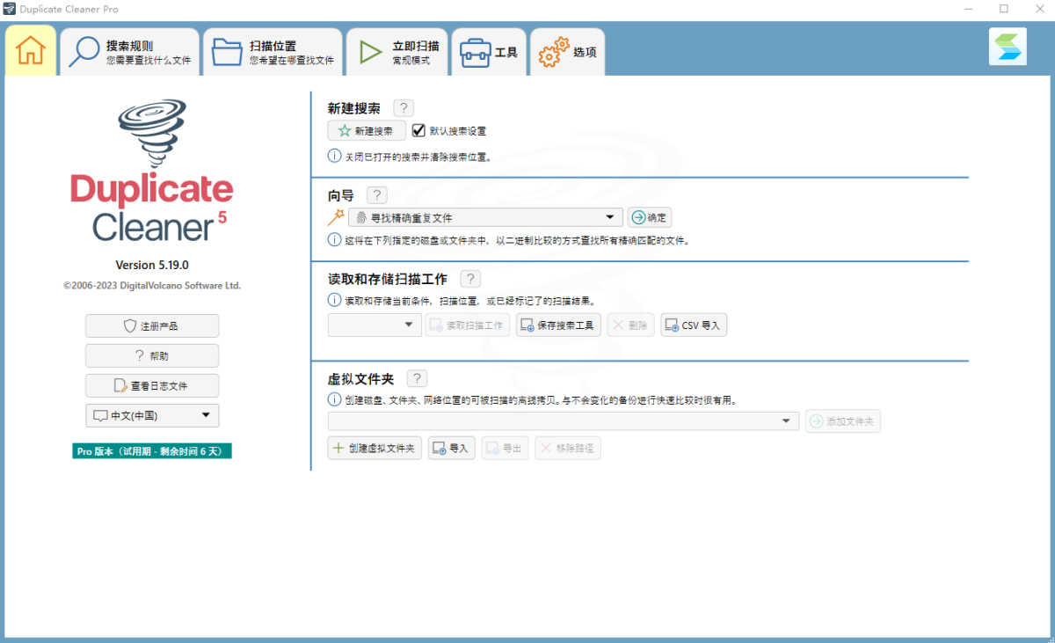This screenshot has width=1055, height=643.
Task: Start scan via 立即扫描 tab
Action: point(397,51)
